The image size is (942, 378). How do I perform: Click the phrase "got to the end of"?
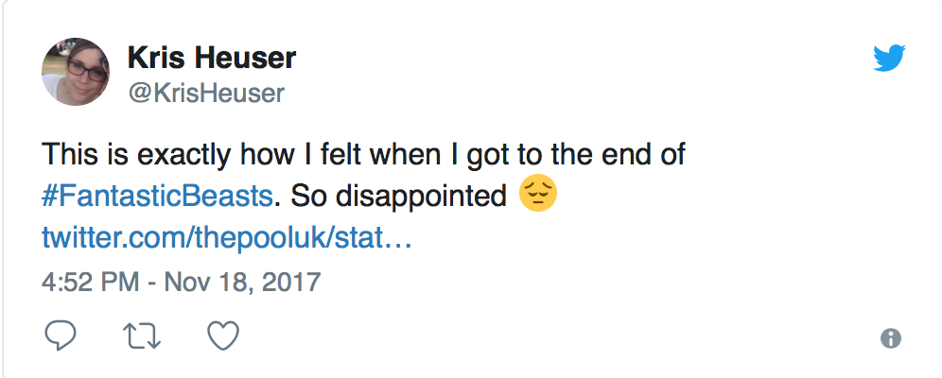point(588,154)
